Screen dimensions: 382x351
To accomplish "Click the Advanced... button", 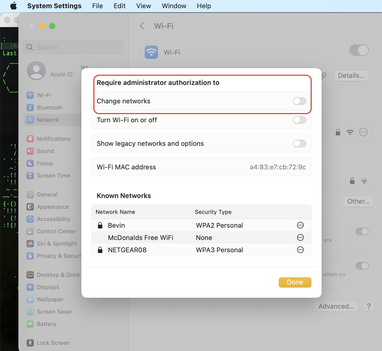I will (x=336, y=306).
